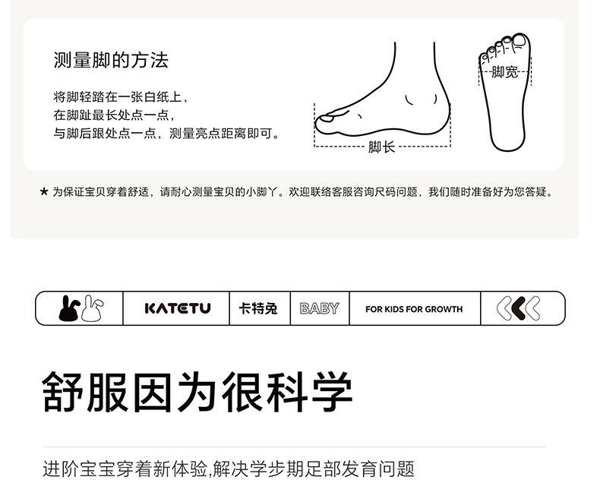Click the outlined BABY badge
Viewport: 600px width, 489px height.
click(320, 308)
